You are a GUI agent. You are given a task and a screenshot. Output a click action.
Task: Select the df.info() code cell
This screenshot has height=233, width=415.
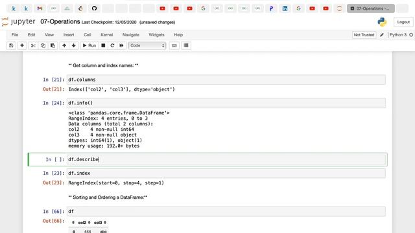click(x=226, y=103)
